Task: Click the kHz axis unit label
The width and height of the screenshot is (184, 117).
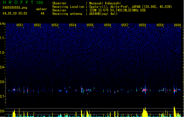Action: pyautogui.click(x=3, y=24)
